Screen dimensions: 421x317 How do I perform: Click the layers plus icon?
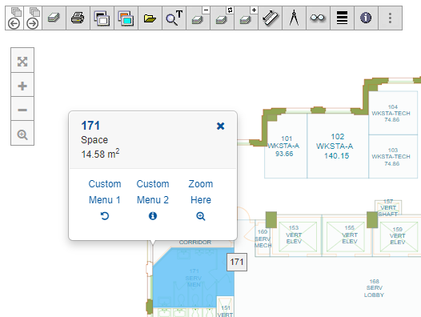tap(246, 18)
